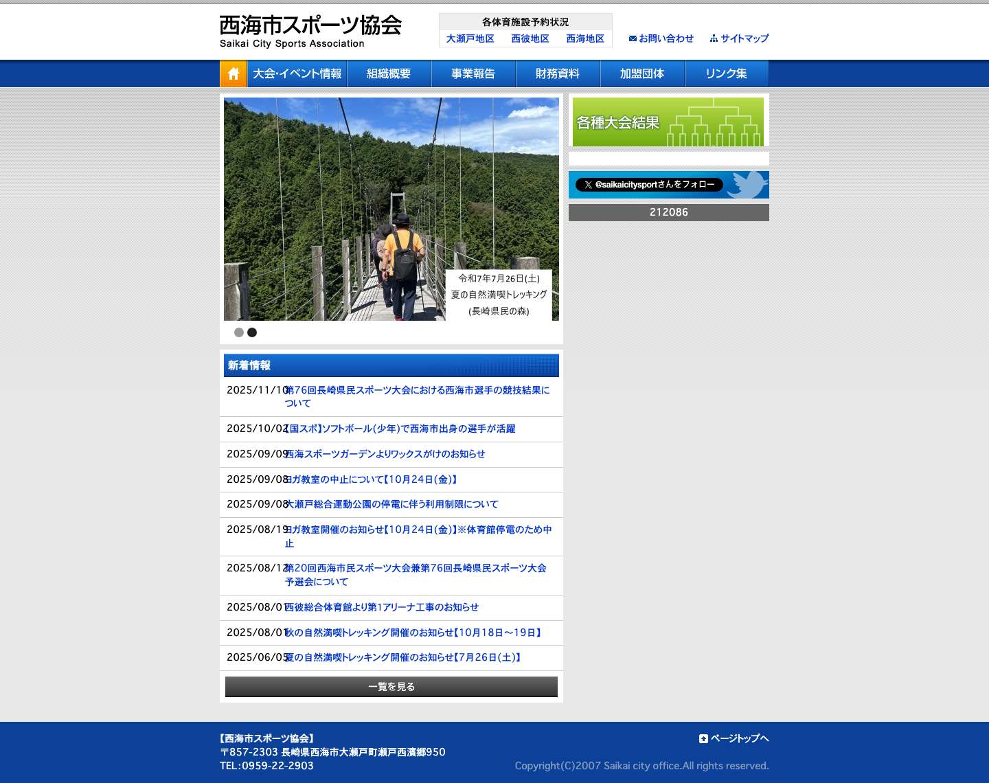Screen dimensions: 989x783
Task: Click the Twitter bird icon
Action: [749, 184]
